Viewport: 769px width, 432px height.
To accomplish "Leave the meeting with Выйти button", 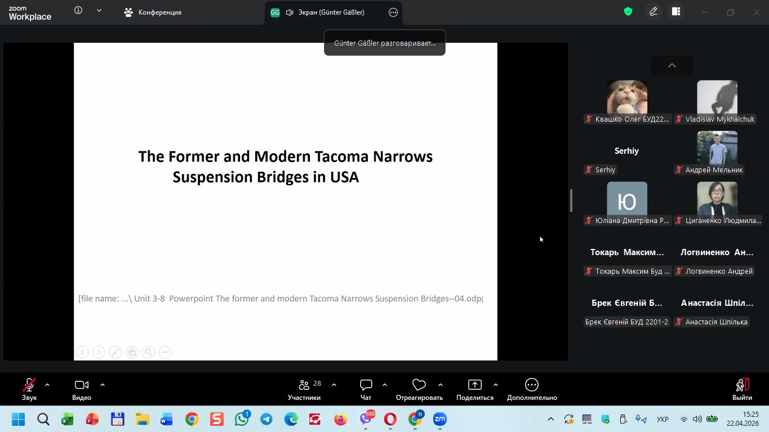I will point(741,390).
